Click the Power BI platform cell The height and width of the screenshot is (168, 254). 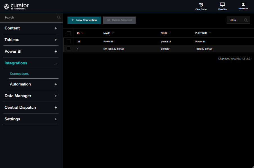coord(200,41)
